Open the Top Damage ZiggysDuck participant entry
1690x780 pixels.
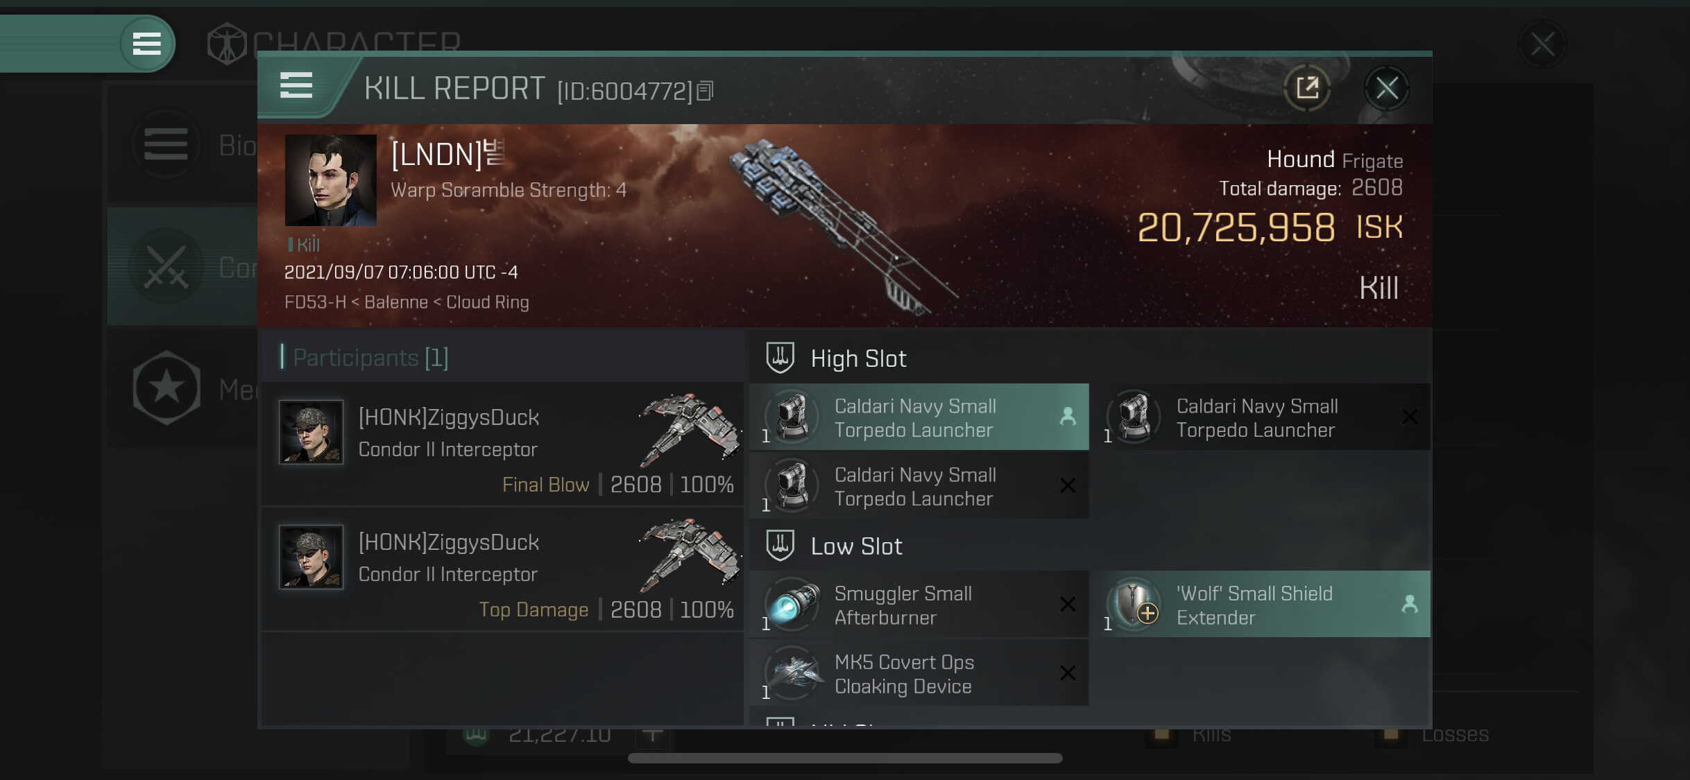503,569
